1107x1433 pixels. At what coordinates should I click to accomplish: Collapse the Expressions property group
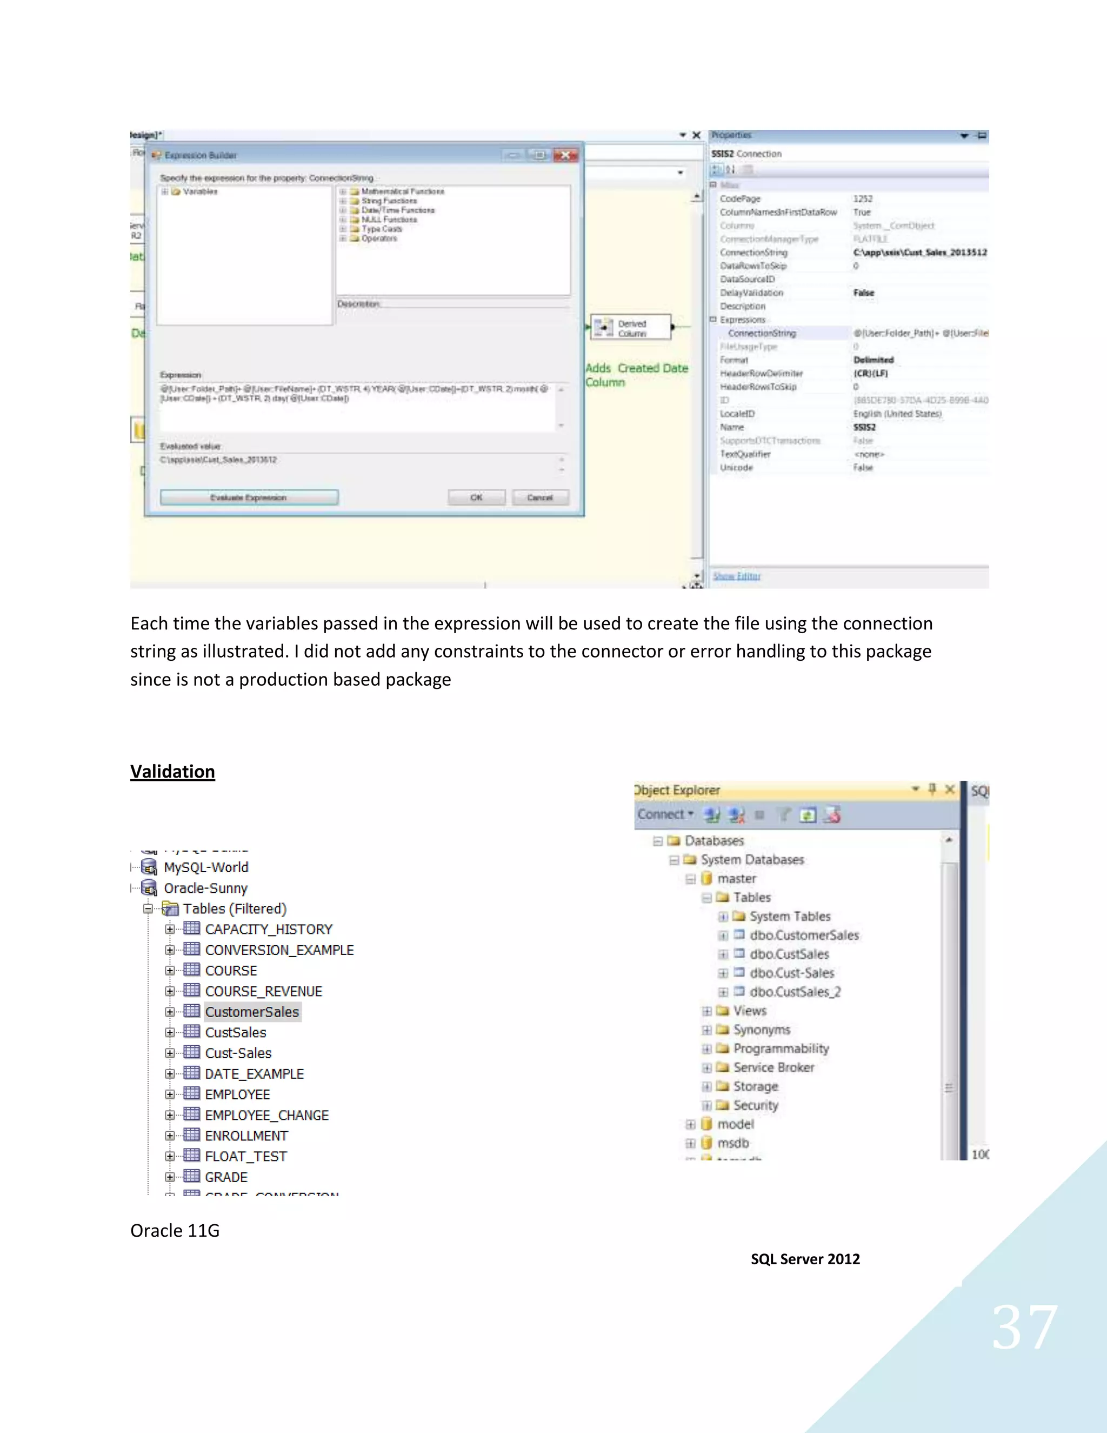tap(713, 320)
